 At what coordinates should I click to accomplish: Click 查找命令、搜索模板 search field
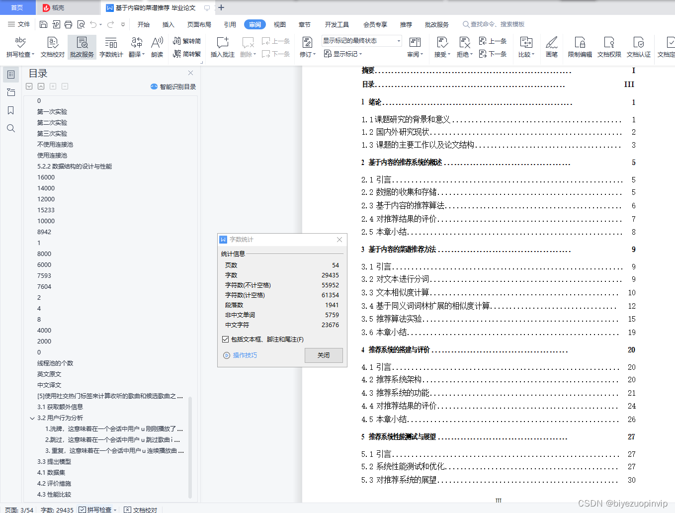(494, 24)
